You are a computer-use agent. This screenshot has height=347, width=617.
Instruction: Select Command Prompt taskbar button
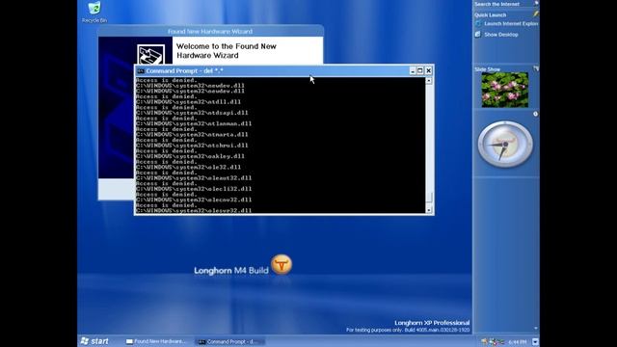coord(229,341)
